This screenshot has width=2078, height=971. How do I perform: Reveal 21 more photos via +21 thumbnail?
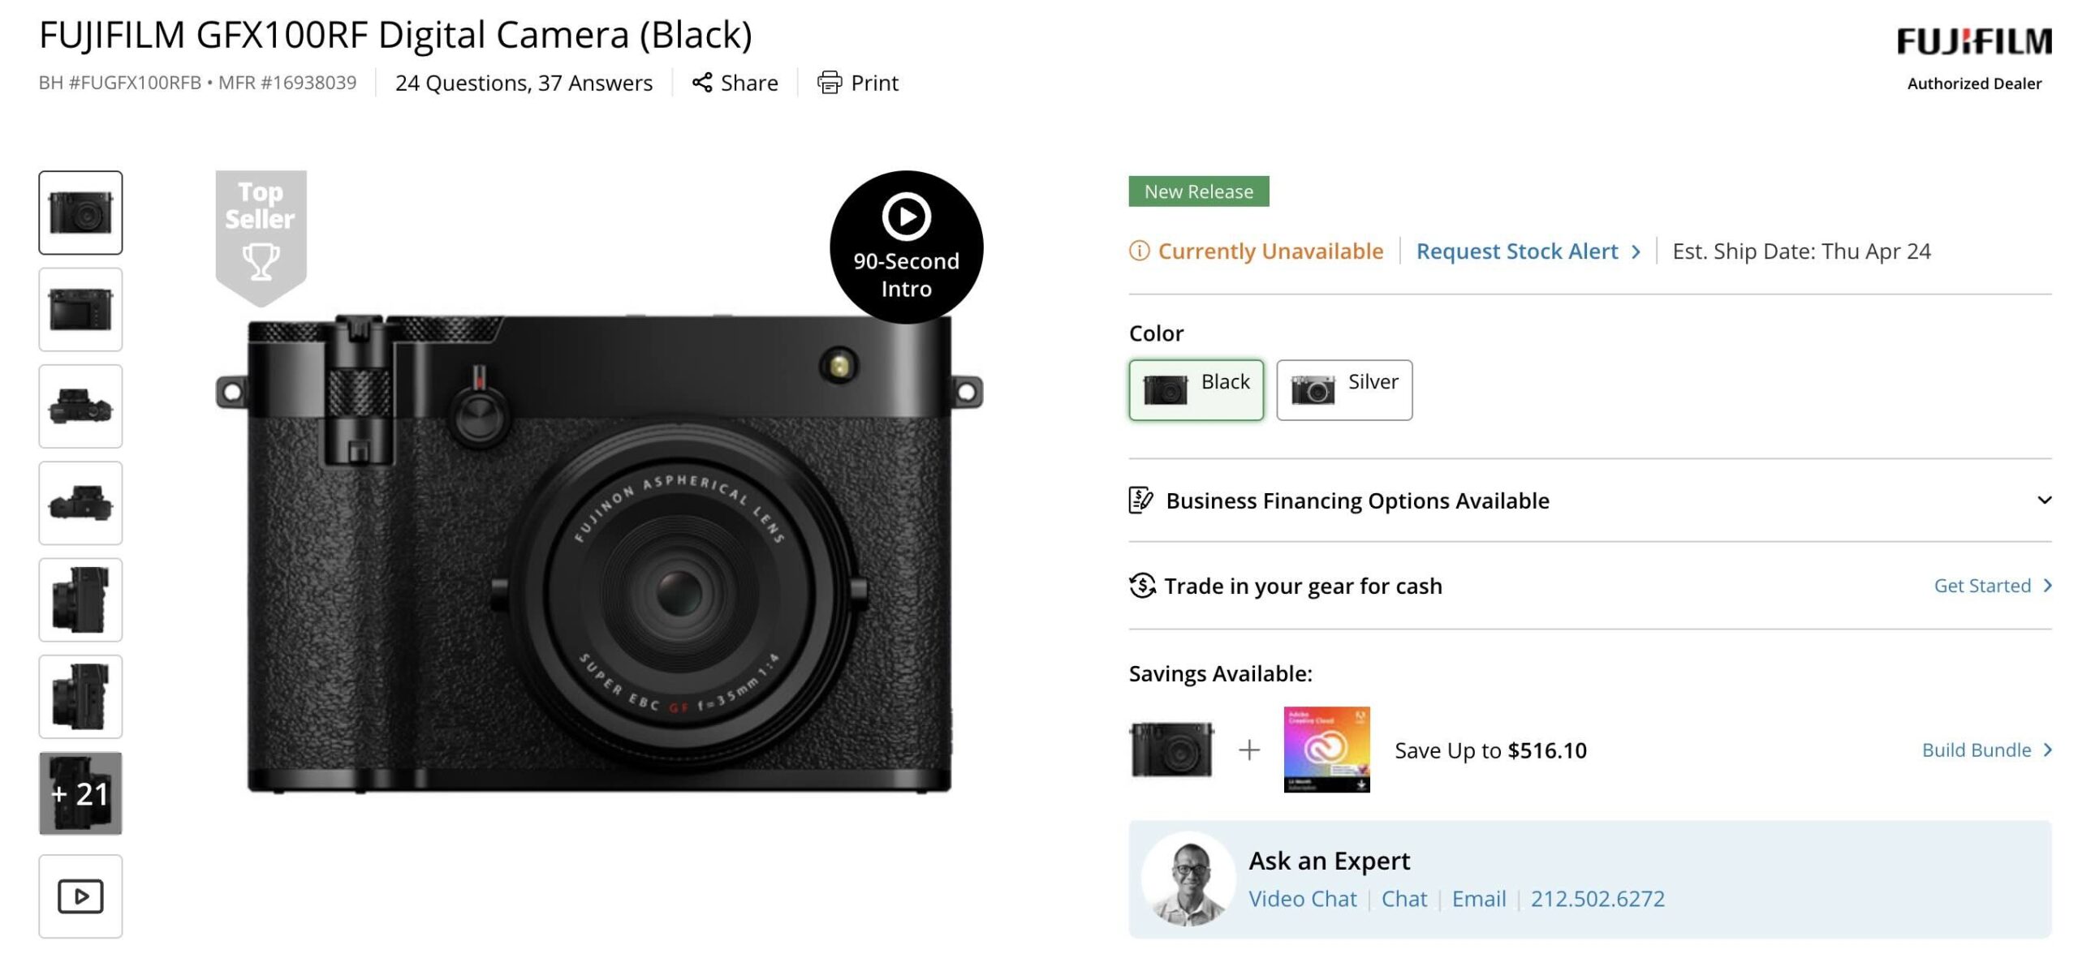click(x=80, y=793)
